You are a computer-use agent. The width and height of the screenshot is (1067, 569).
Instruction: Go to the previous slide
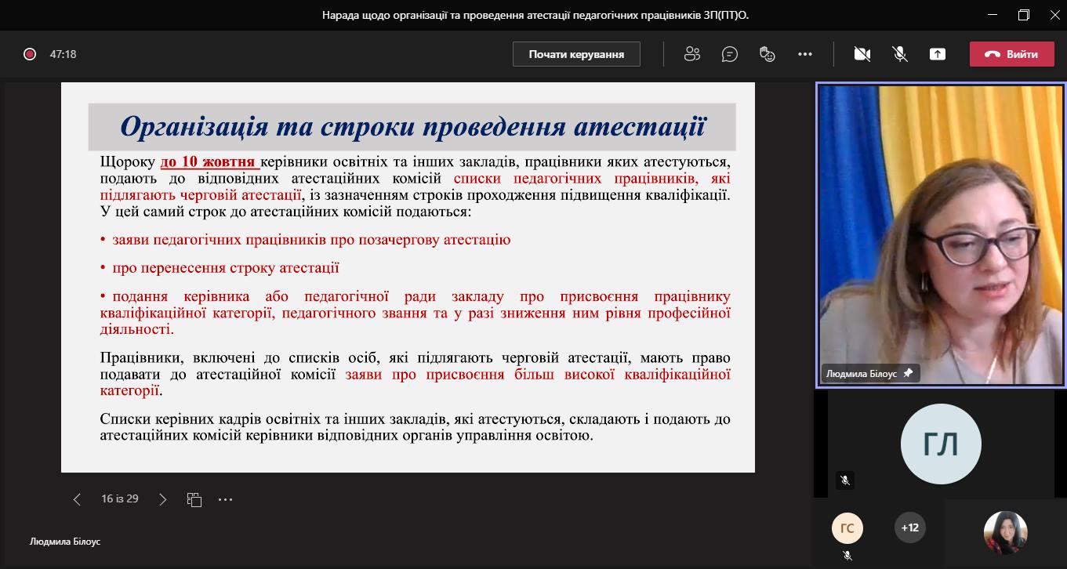77,499
